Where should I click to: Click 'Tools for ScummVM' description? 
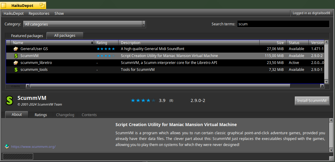(x=137, y=70)
